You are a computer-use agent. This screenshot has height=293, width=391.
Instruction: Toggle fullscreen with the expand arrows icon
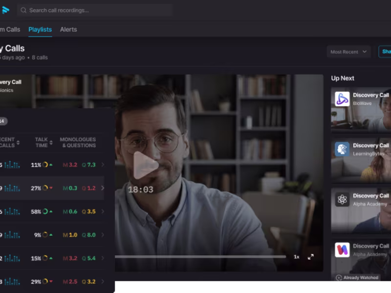(310, 257)
